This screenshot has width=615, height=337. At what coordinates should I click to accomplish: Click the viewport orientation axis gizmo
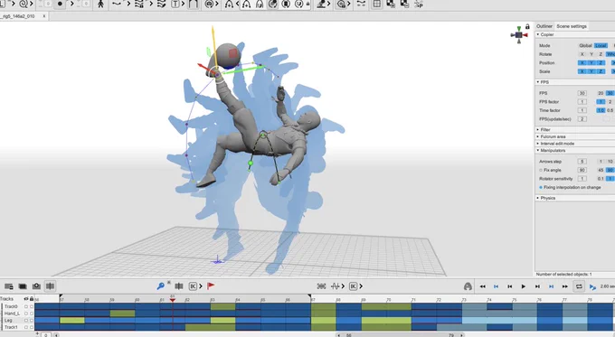coord(518,35)
